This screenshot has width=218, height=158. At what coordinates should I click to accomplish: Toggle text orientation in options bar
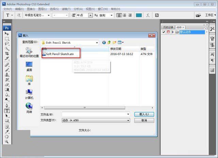point(19,15)
